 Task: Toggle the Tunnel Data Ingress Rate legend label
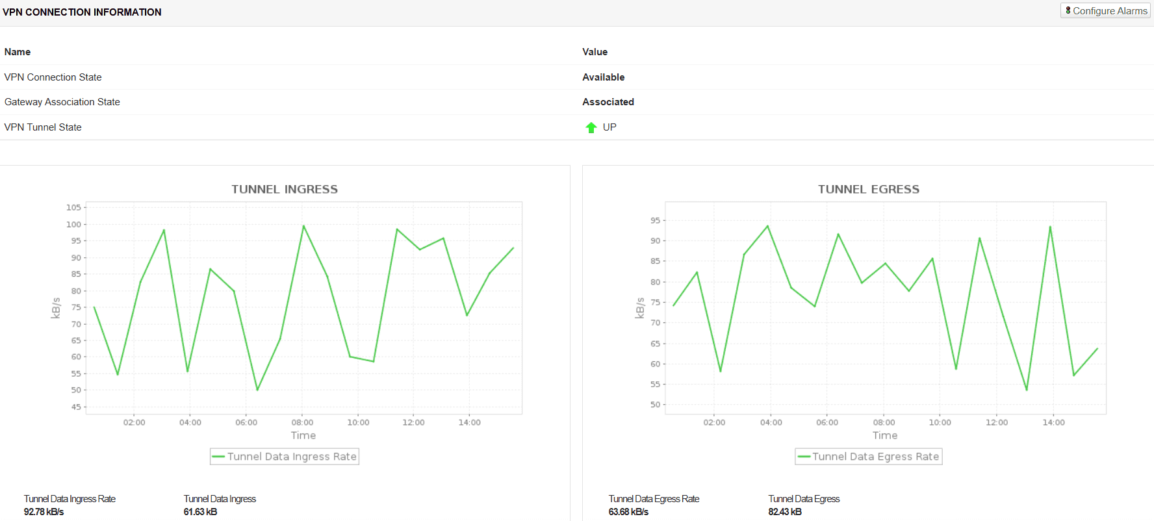[292, 457]
